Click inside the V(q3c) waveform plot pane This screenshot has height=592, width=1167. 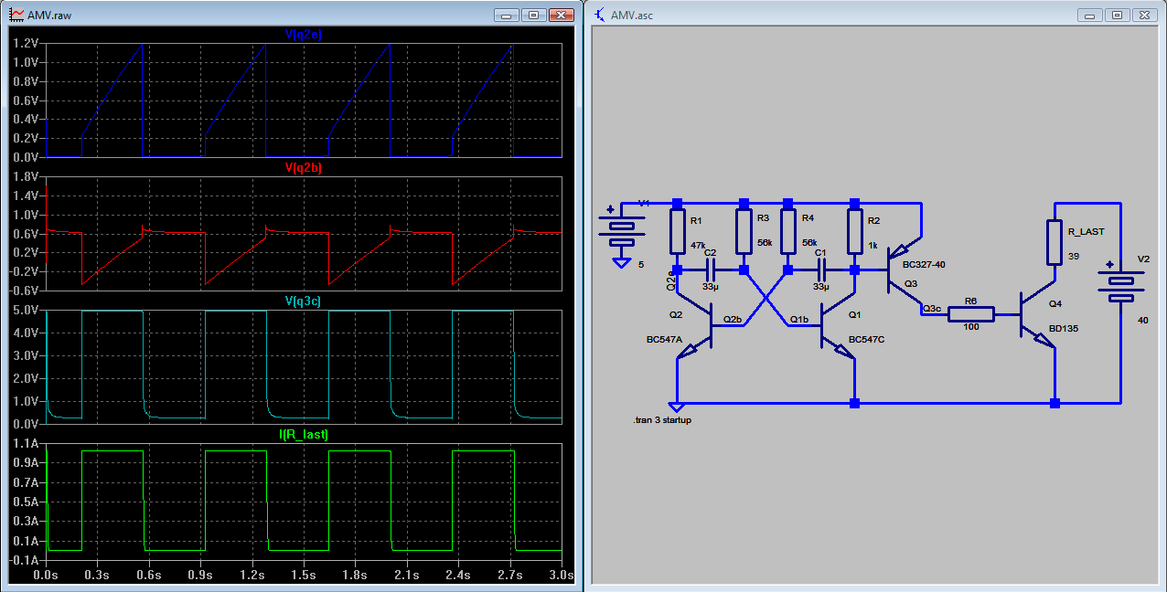point(304,366)
